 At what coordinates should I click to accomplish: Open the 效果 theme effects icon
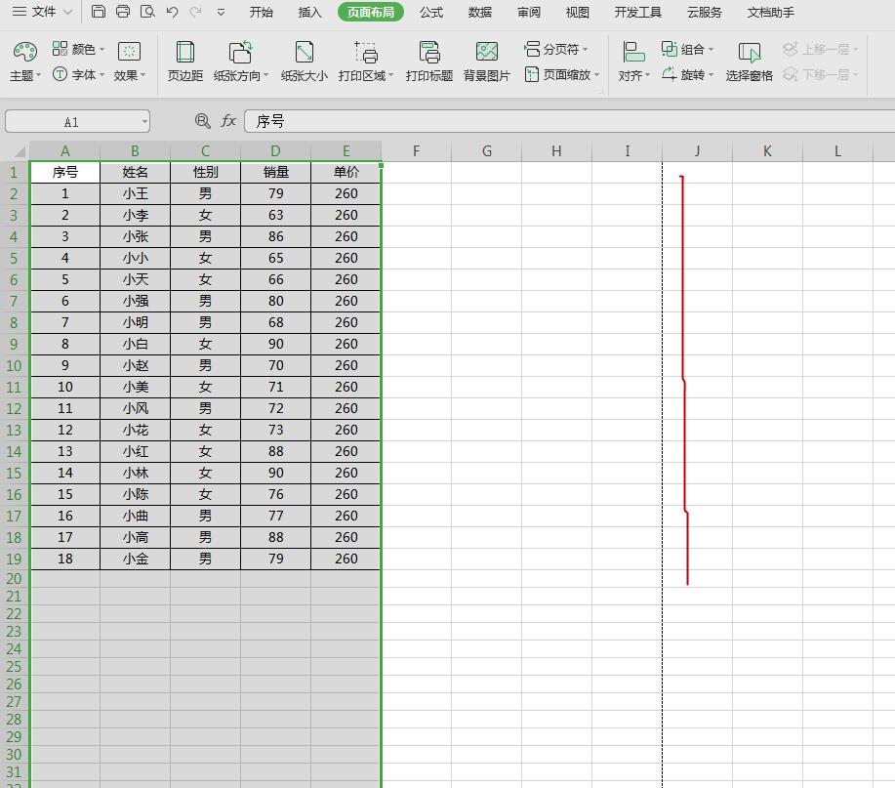tap(129, 52)
